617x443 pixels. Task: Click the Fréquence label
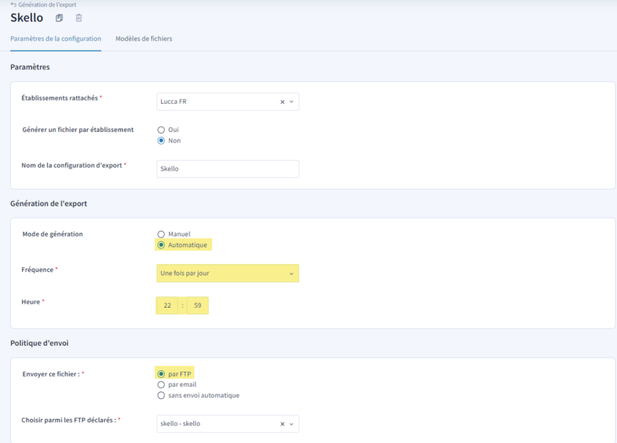[38, 270]
